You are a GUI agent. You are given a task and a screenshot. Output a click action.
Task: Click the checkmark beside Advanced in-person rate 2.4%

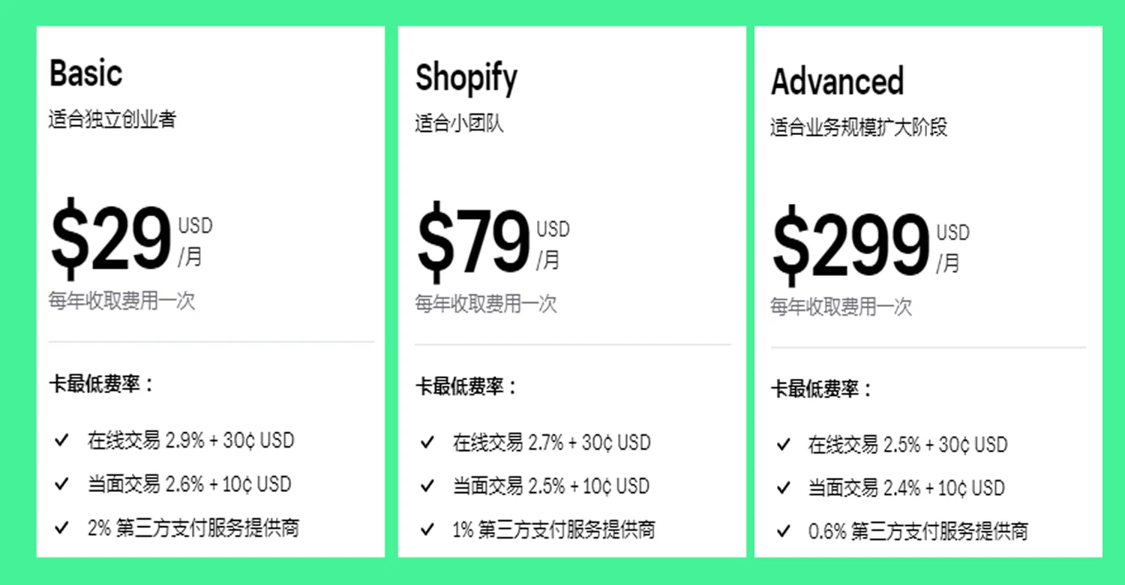tap(784, 488)
